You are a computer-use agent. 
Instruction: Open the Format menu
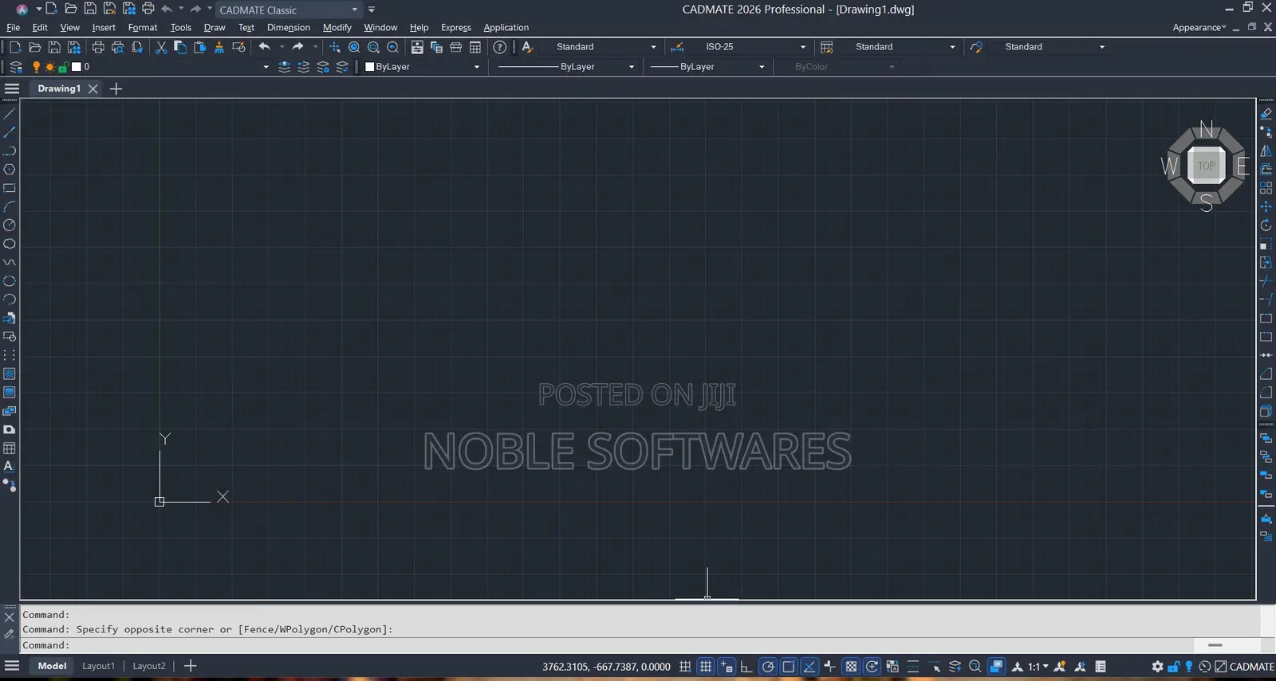[143, 27]
